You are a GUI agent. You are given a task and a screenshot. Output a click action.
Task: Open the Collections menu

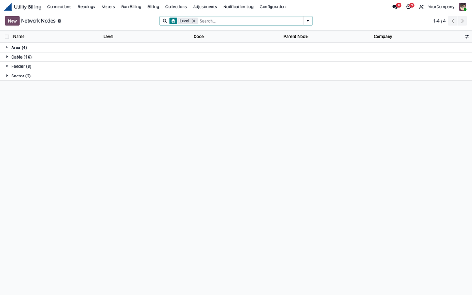tap(176, 6)
